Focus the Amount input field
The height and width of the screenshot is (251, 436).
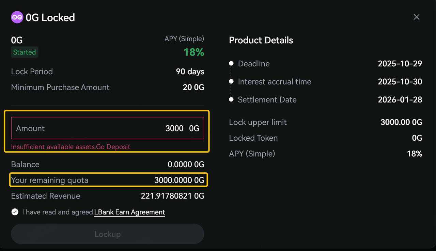107,128
